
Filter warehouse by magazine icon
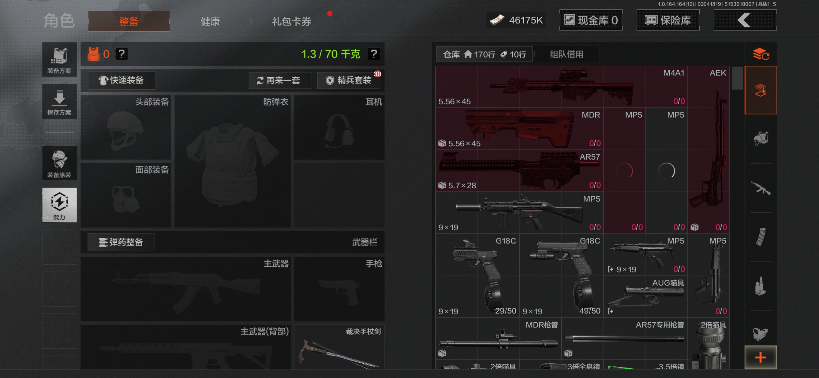(760, 237)
